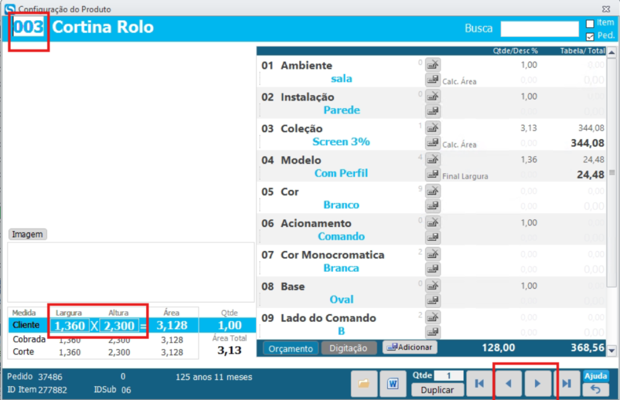The width and height of the screenshot is (620, 400).
Task: Clear the Modelo option with its delete icon
Action: tap(433, 159)
